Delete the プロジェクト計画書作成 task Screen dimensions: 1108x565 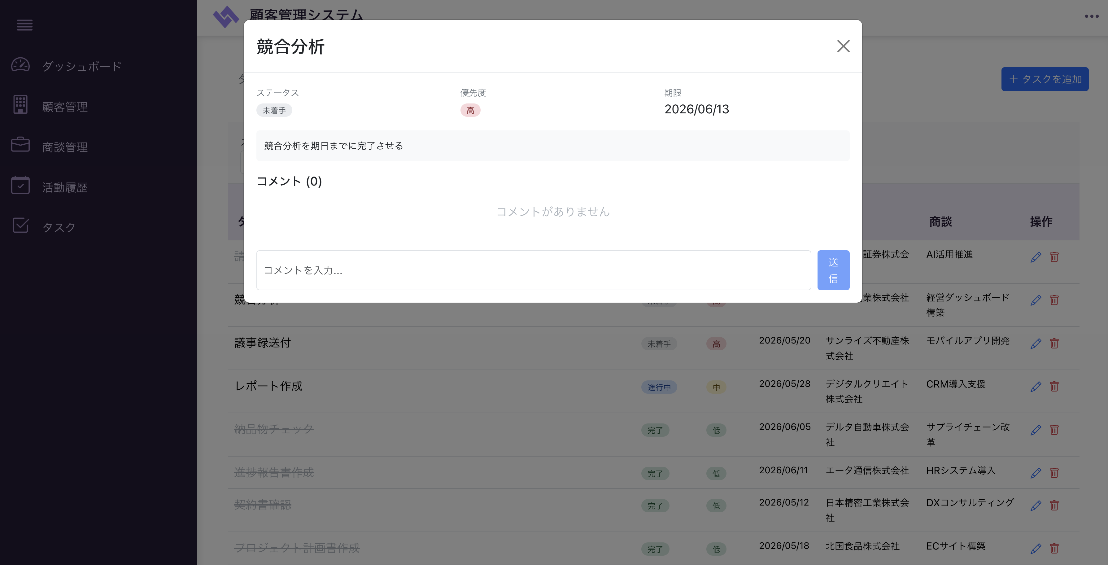coord(1054,548)
